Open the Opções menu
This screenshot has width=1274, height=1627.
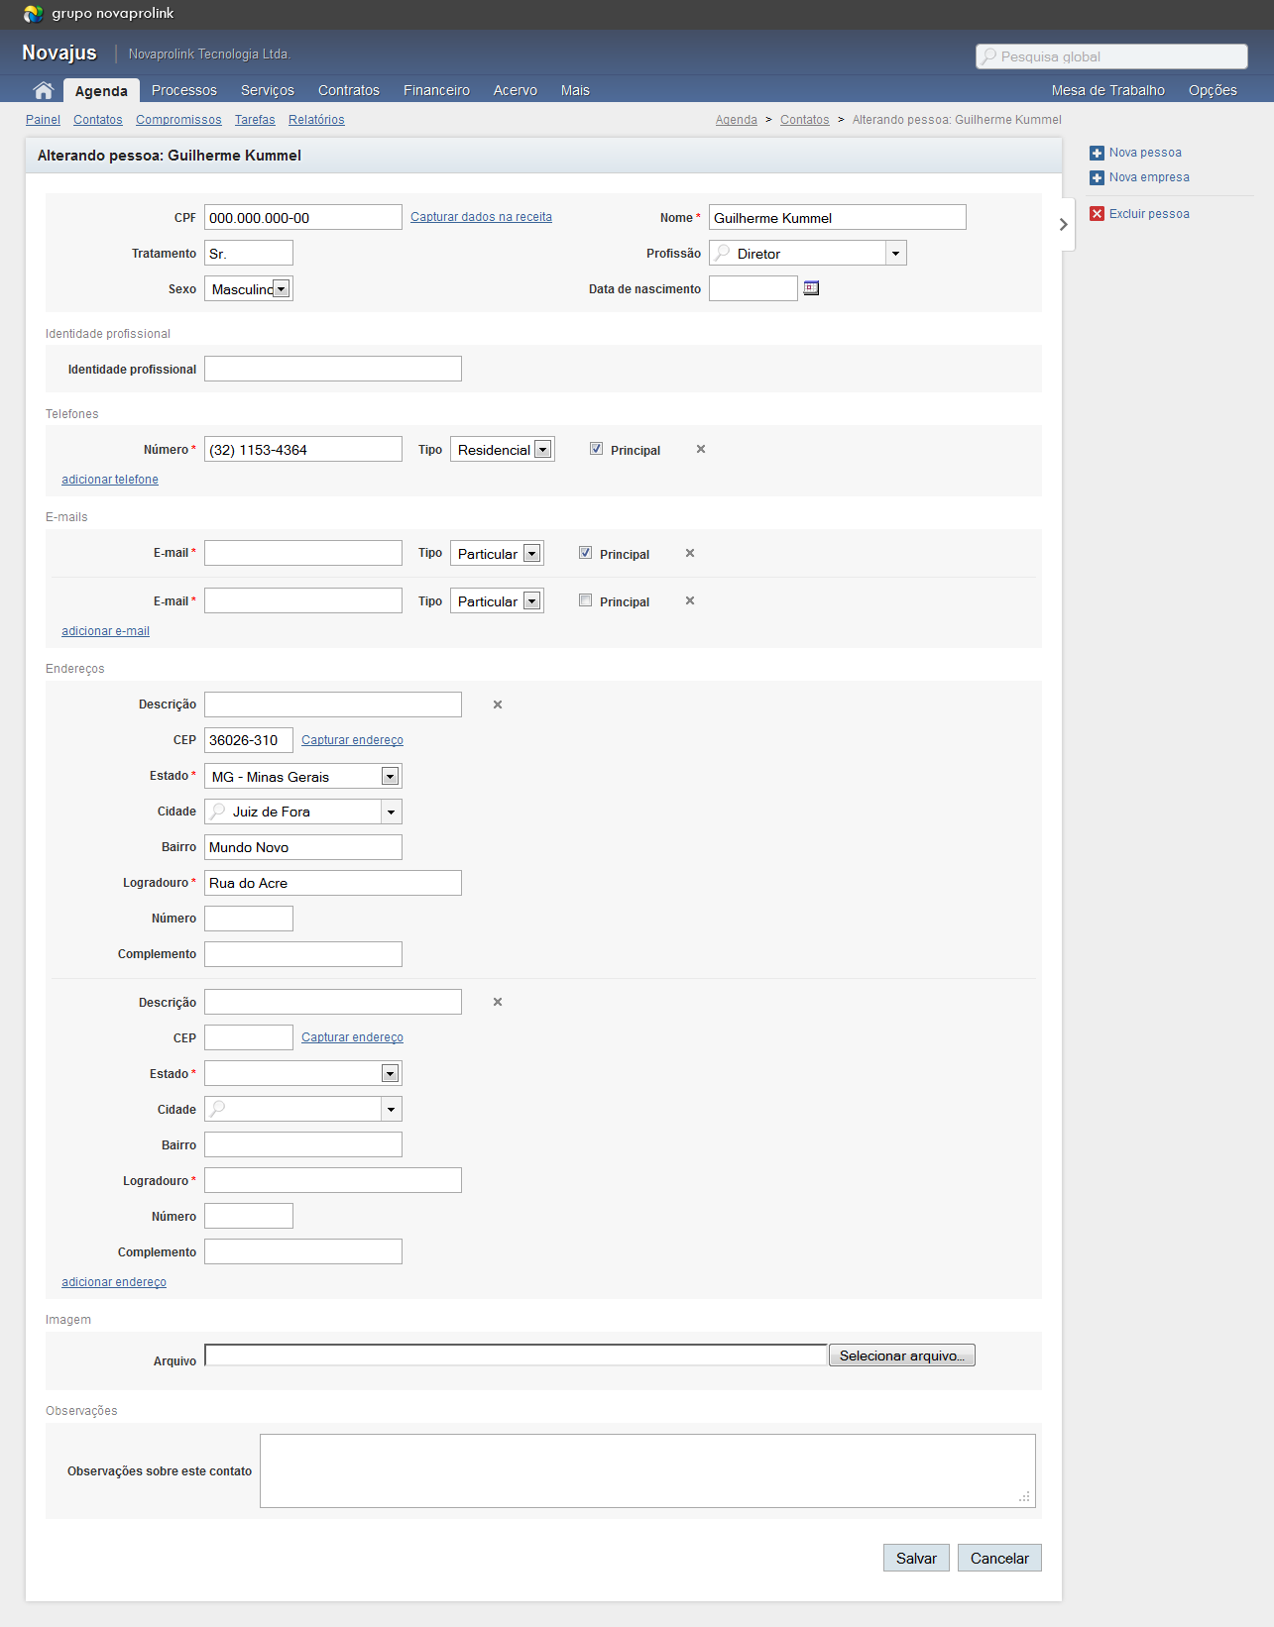click(x=1213, y=90)
